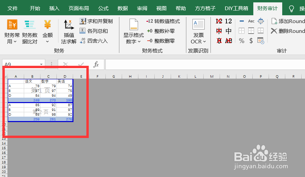305x177 pixels.
Task: Apply 整数删零 command
Action: click(x=161, y=41)
